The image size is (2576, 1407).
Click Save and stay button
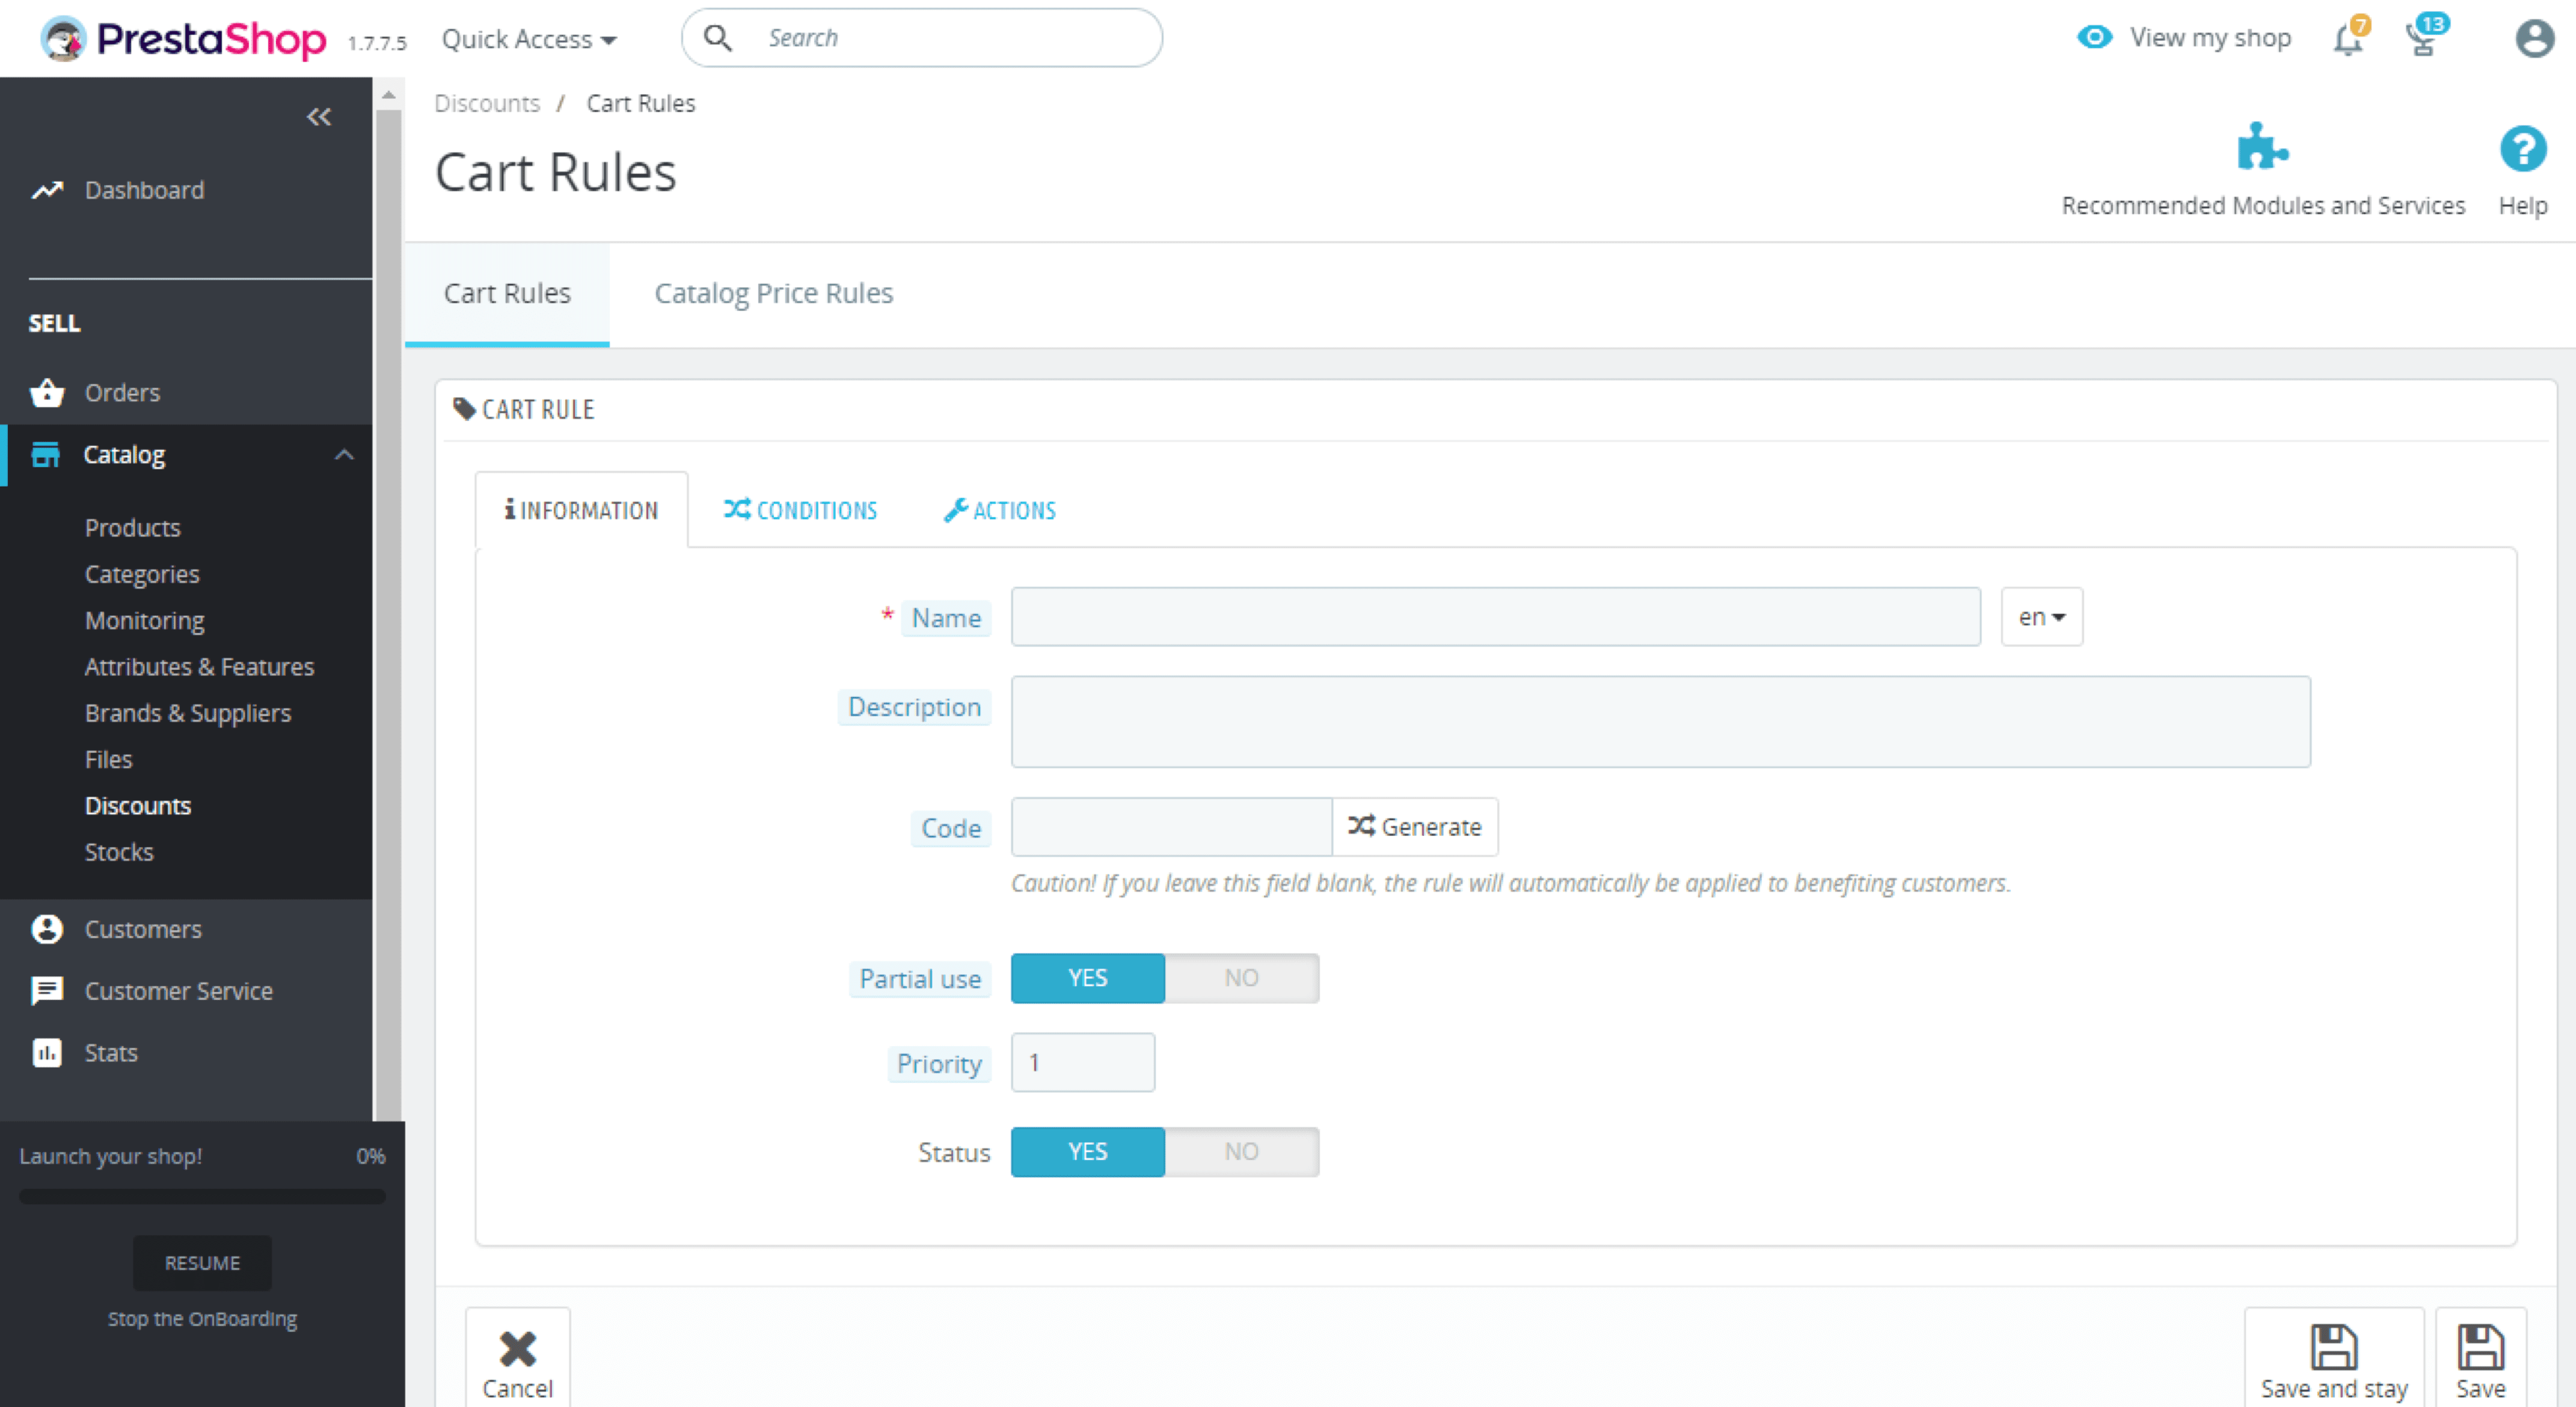(x=2334, y=1356)
